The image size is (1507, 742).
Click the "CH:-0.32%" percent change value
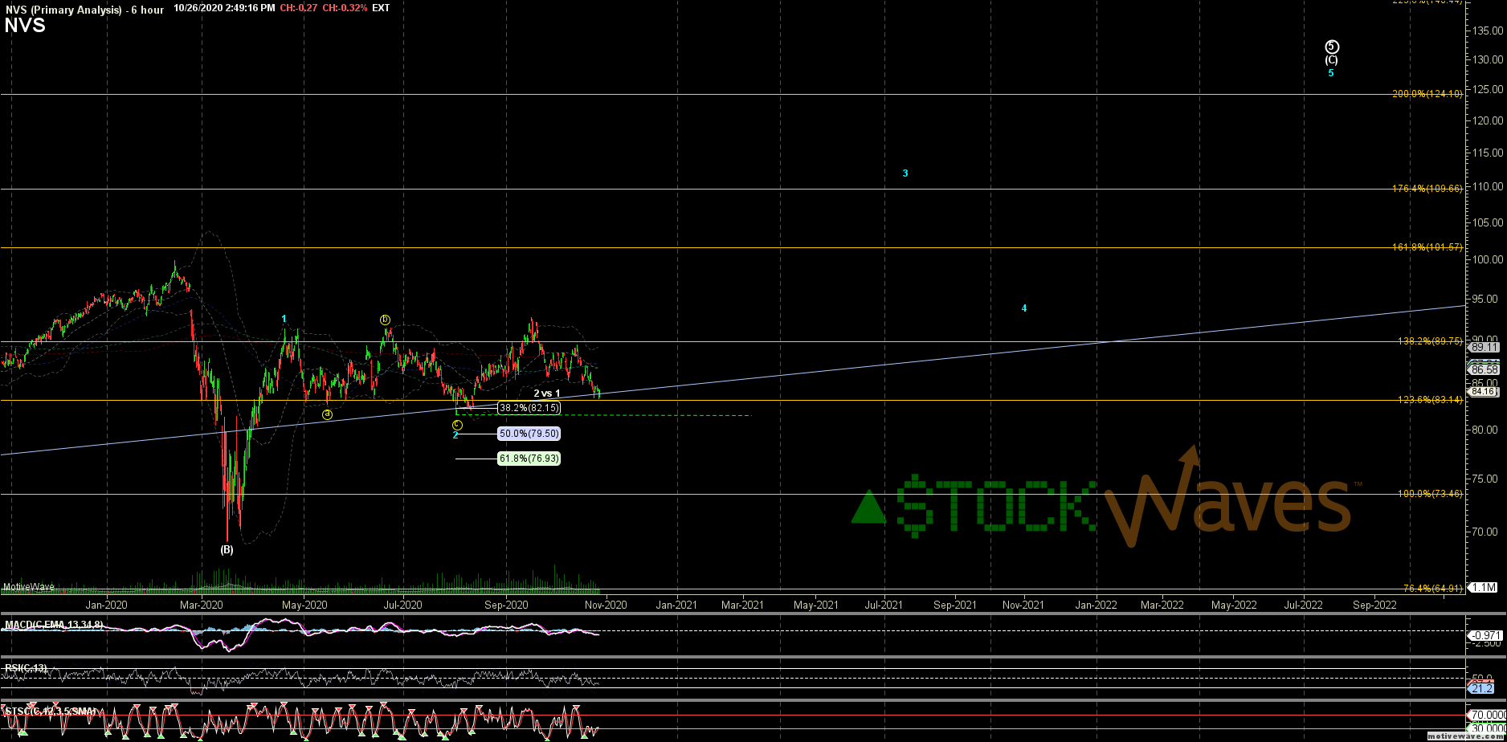pyautogui.click(x=346, y=8)
